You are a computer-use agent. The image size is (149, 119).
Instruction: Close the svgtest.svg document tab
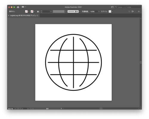click(9, 16)
